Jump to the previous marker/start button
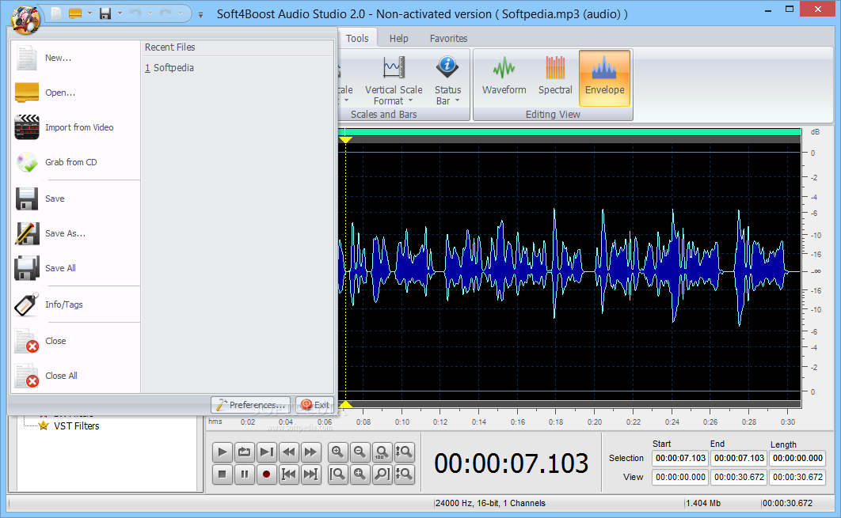 288,475
